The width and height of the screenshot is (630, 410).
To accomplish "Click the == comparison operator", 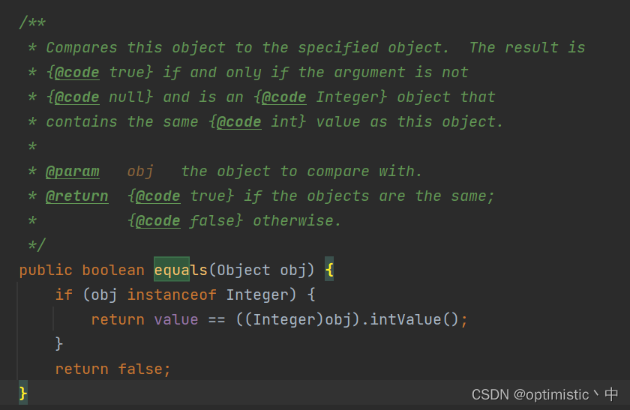I will coord(217,320).
